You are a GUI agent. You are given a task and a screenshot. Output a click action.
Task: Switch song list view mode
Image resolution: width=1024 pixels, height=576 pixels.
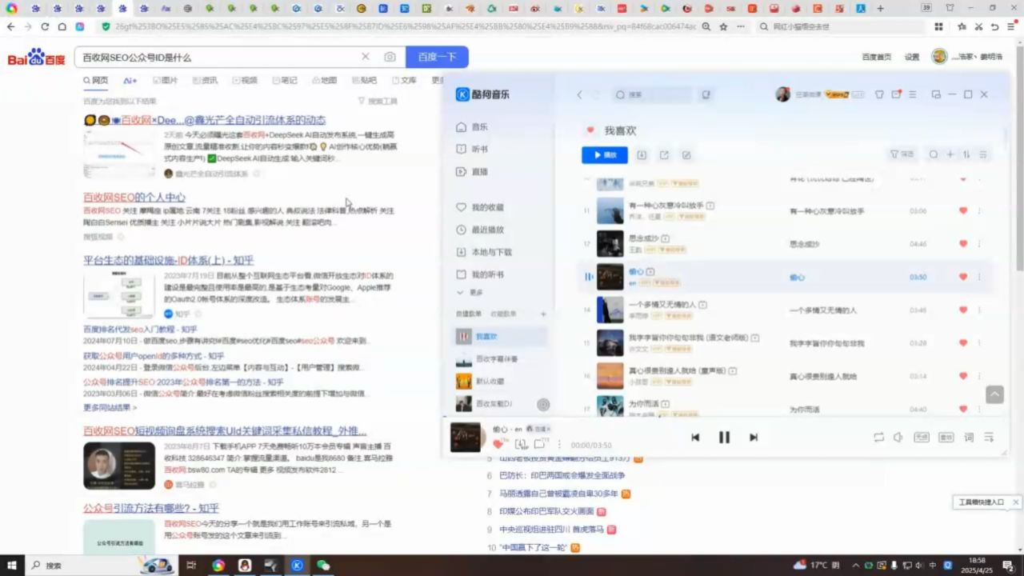[x=983, y=154]
